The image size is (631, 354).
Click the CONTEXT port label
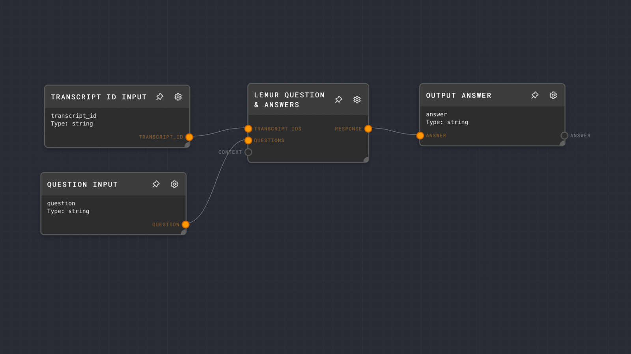point(230,152)
